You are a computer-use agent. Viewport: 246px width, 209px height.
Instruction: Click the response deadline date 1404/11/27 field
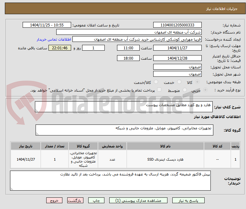[x=177, y=48]
